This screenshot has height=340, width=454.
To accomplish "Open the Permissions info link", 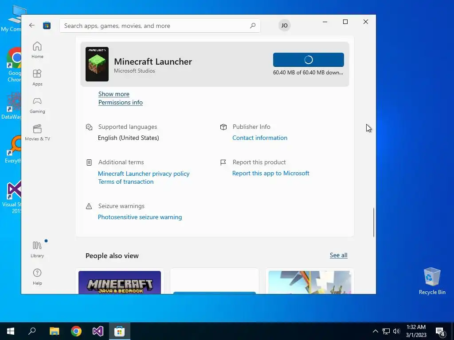I will (121, 102).
